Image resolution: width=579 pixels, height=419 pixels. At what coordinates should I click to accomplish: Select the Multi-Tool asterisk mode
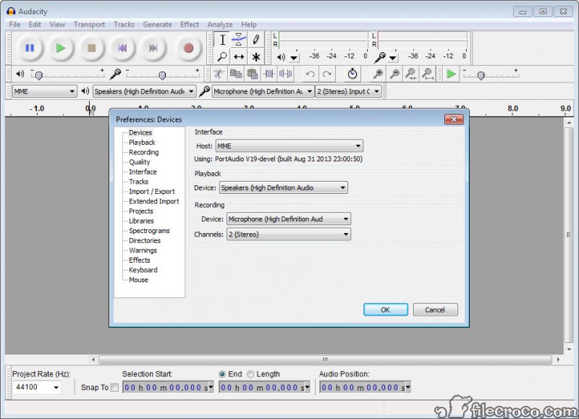(x=255, y=56)
